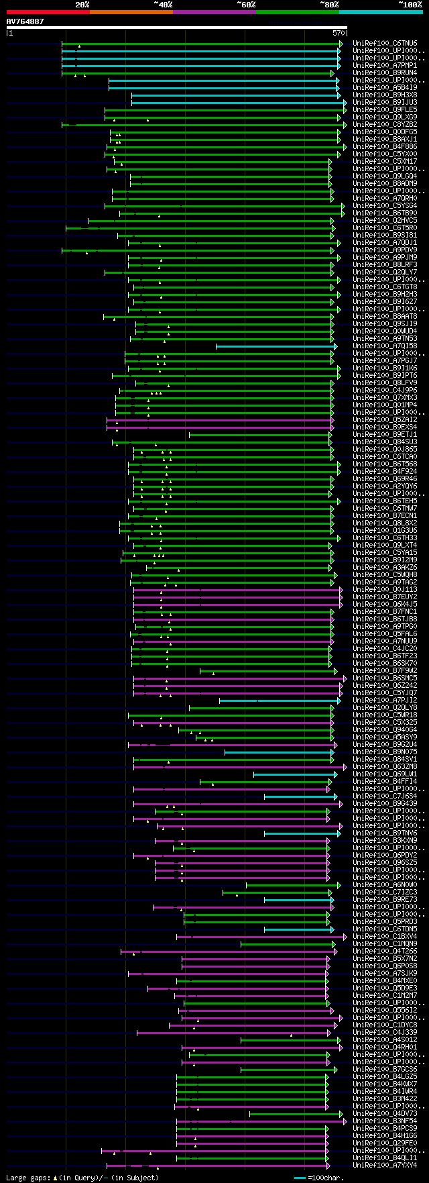This screenshot has height=1183, width=429.
Task: Select the UniRef100_Q4T266 label
Action: coord(385,951)
